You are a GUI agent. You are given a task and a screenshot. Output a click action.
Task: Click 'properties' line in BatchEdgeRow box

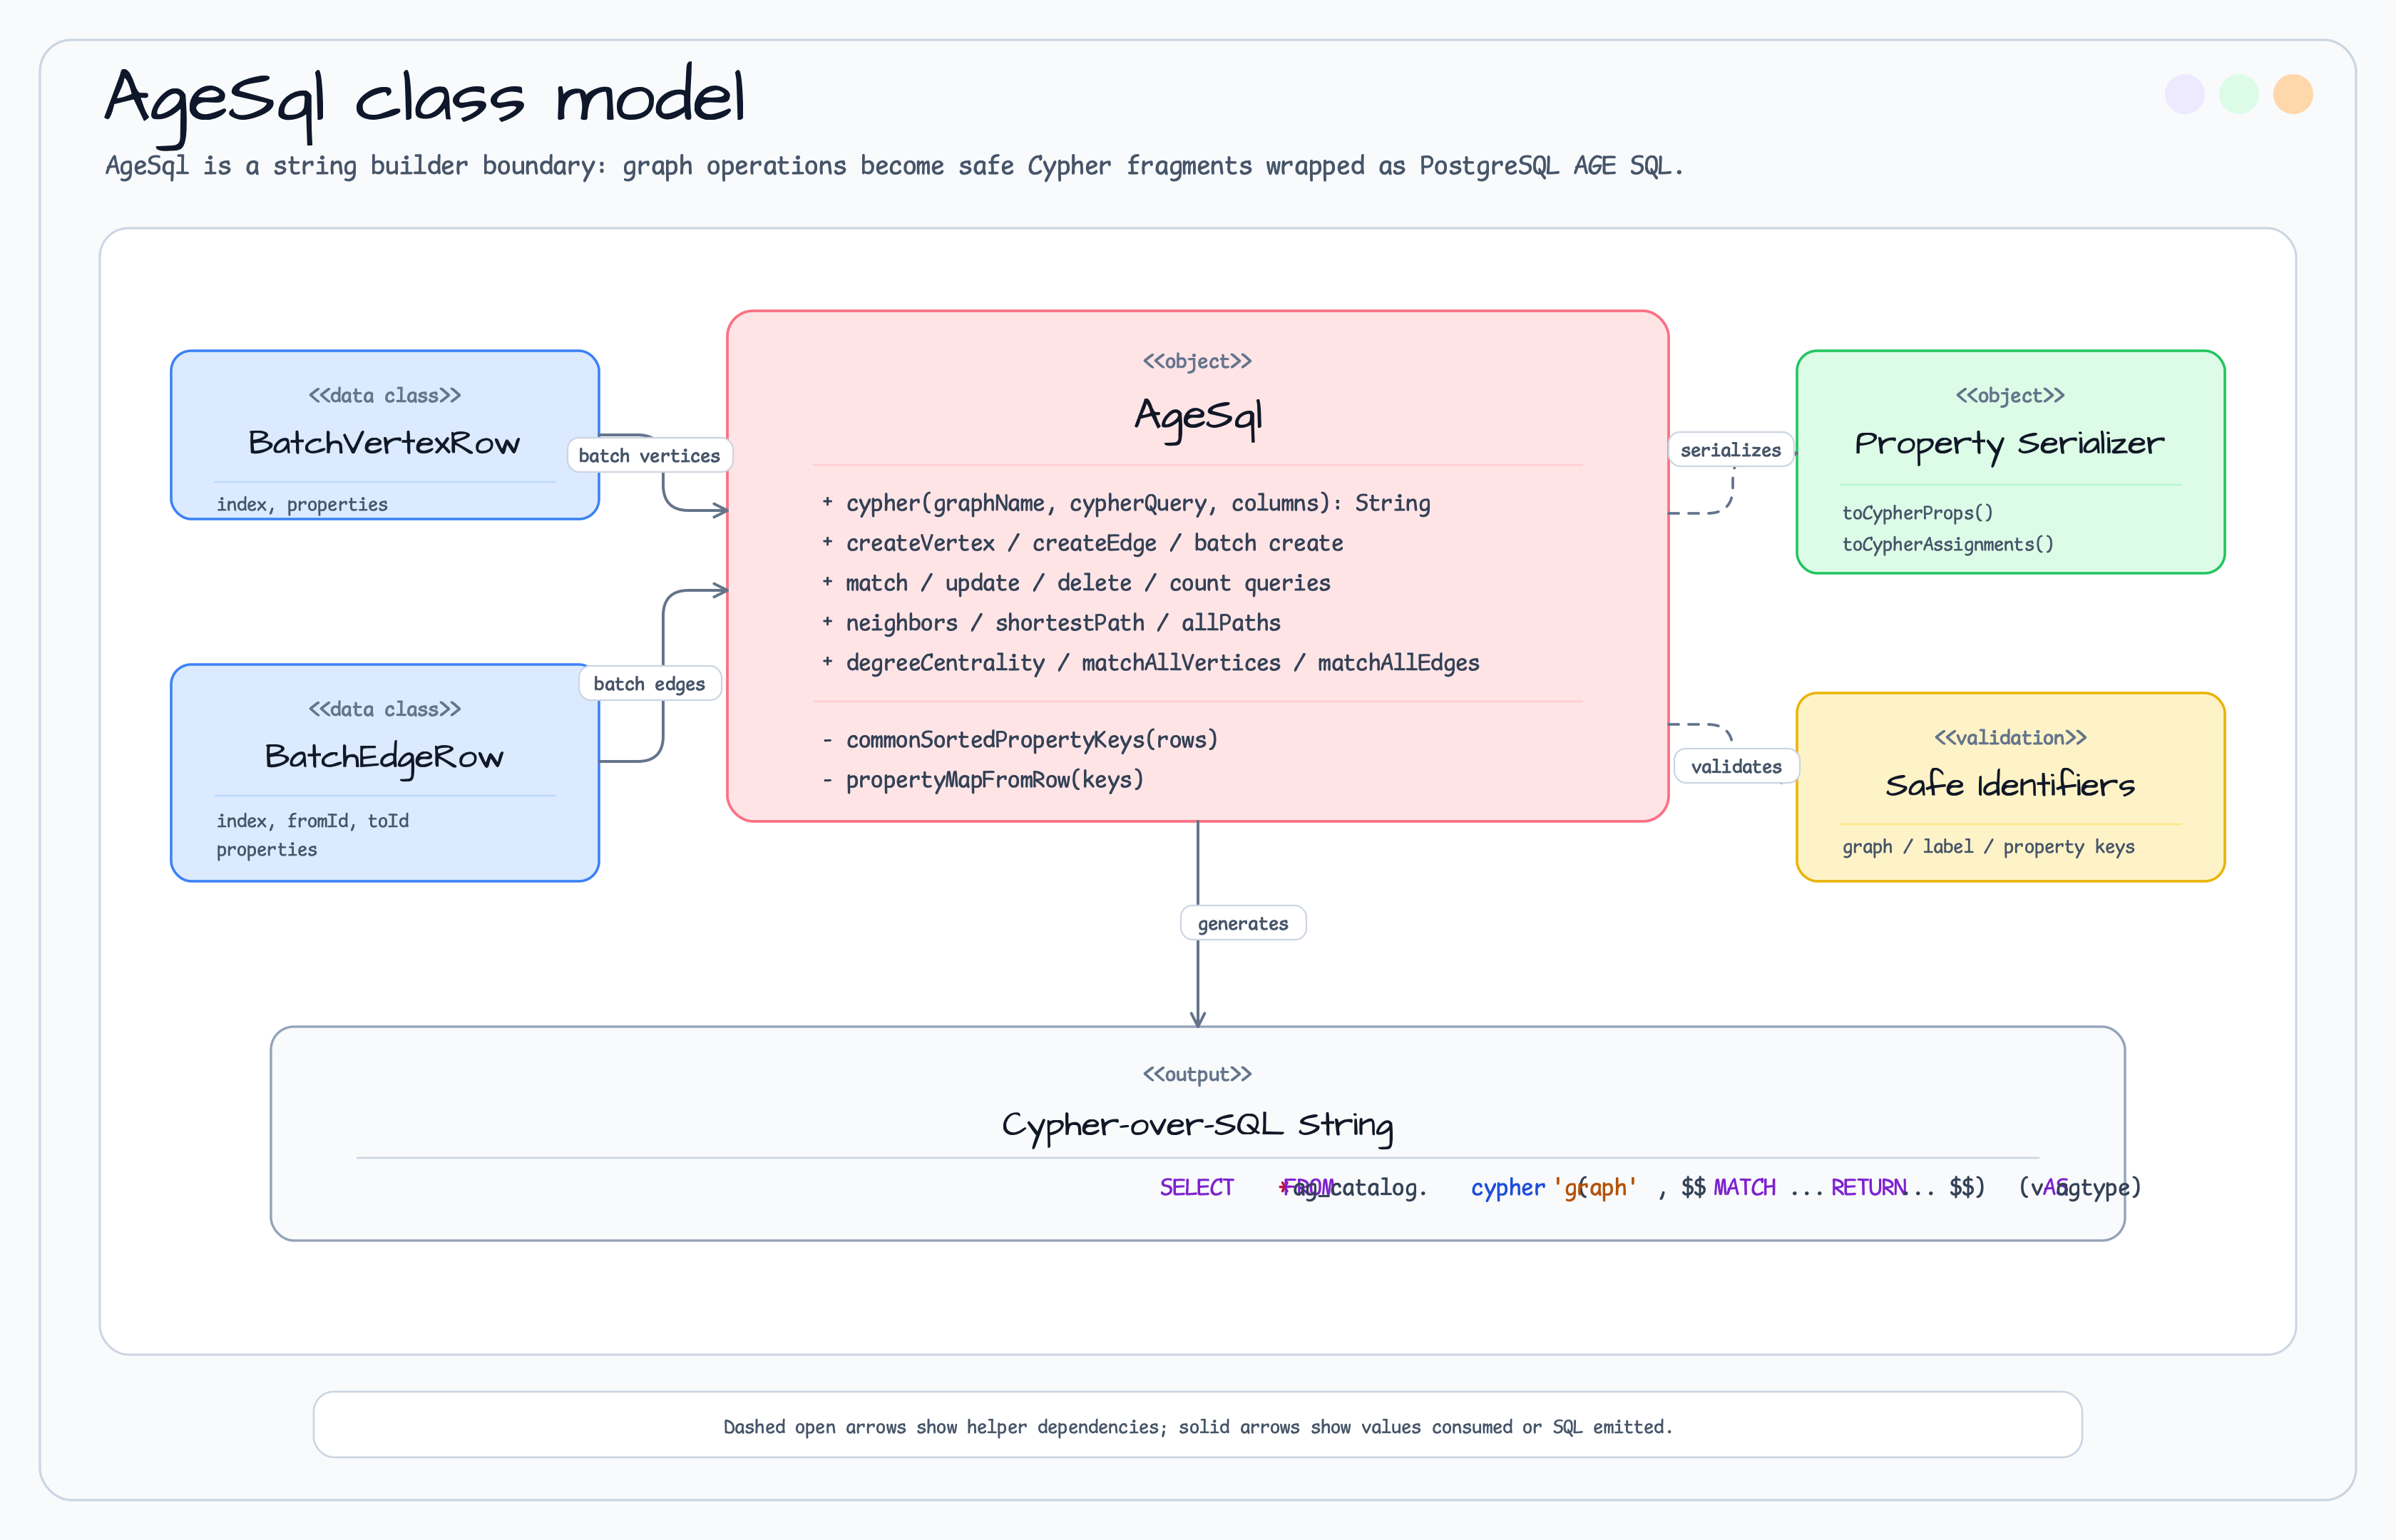pos(266,850)
